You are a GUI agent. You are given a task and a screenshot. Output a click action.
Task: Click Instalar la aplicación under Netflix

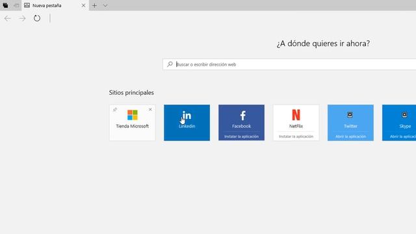(296, 136)
